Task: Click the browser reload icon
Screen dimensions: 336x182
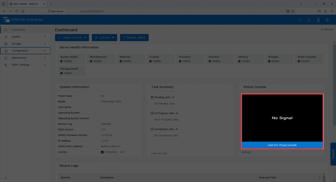Action: pos(17,11)
